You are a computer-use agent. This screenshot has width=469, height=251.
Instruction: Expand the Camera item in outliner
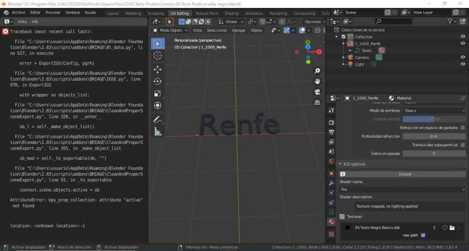pos(343,57)
